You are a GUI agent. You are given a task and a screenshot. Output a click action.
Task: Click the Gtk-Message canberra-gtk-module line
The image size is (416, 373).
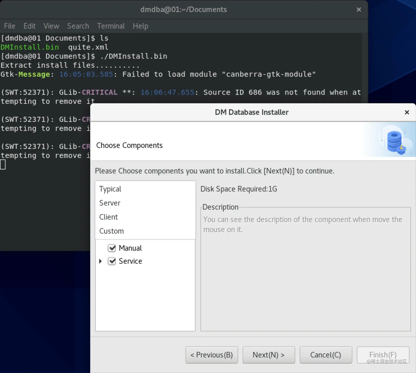coord(158,74)
